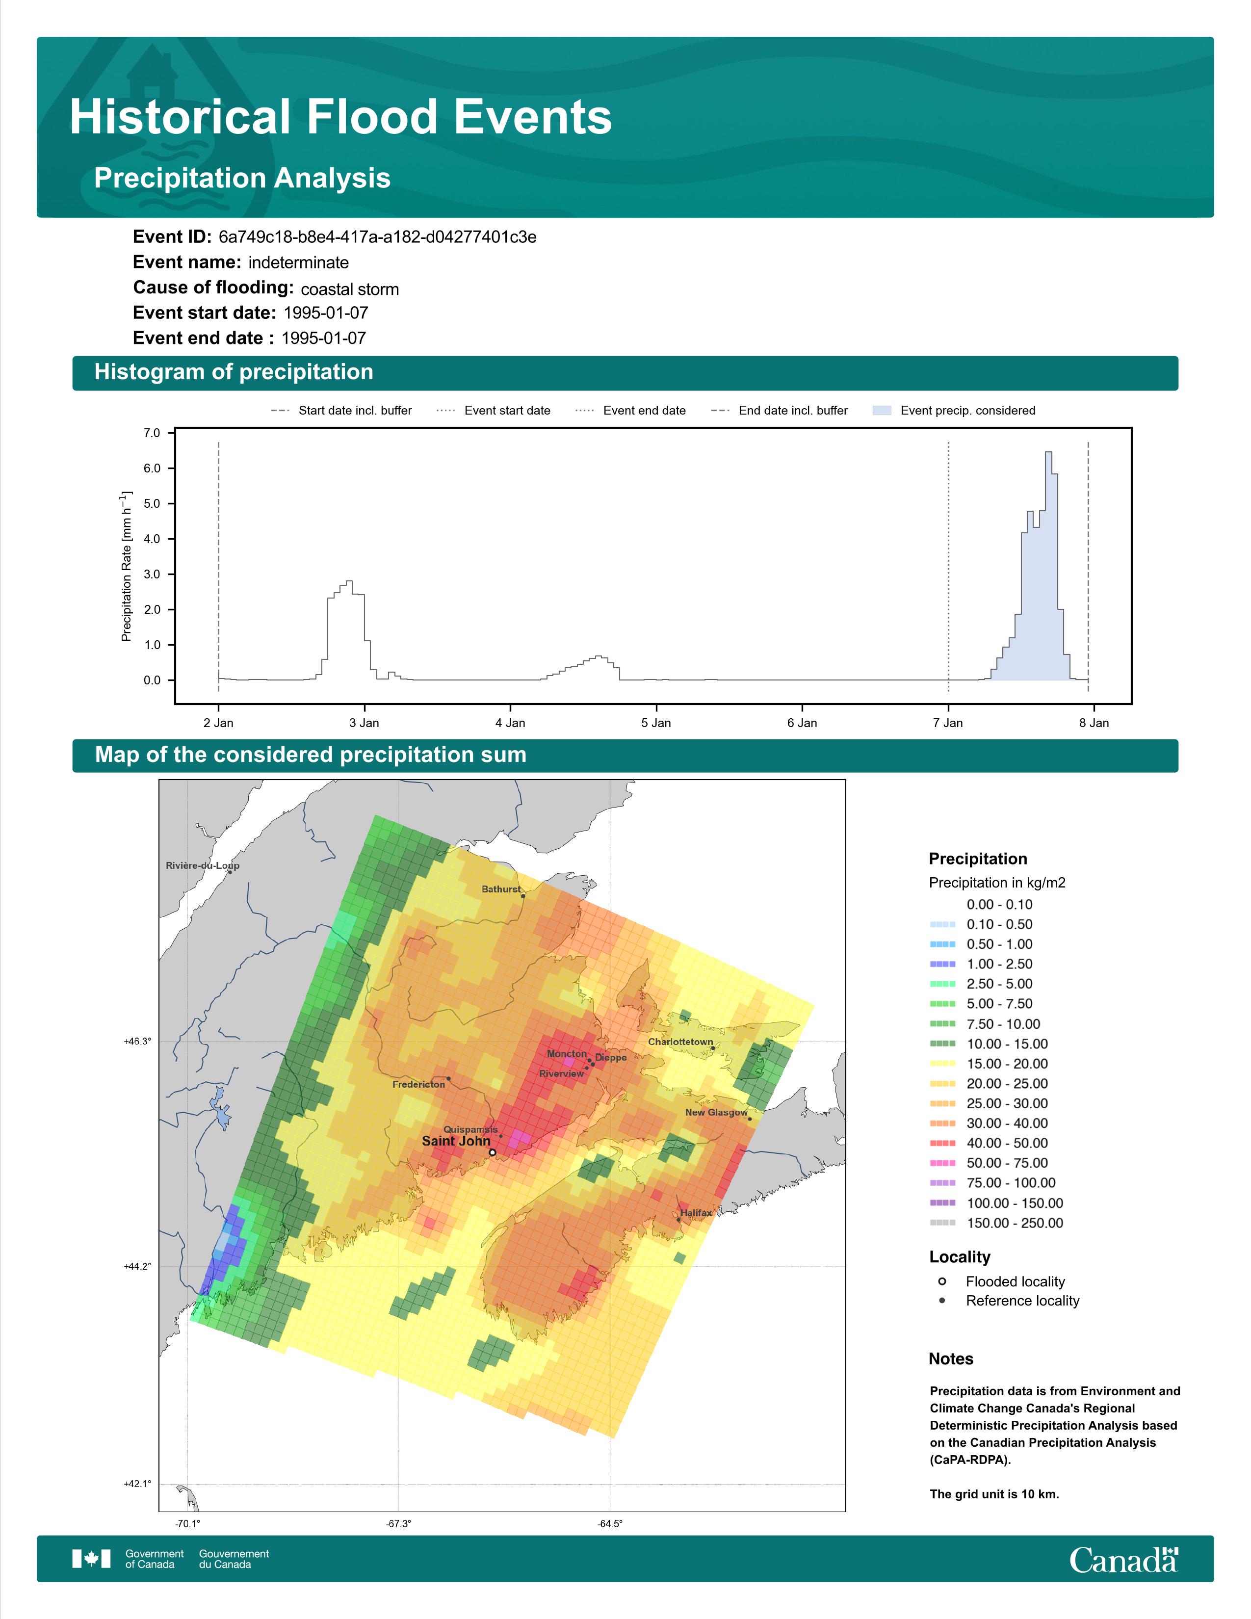Click the 'Saint John' label on the map
1251x1619 pixels.
pos(456,1141)
